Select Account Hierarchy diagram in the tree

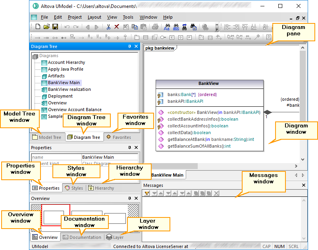(66, 62)
